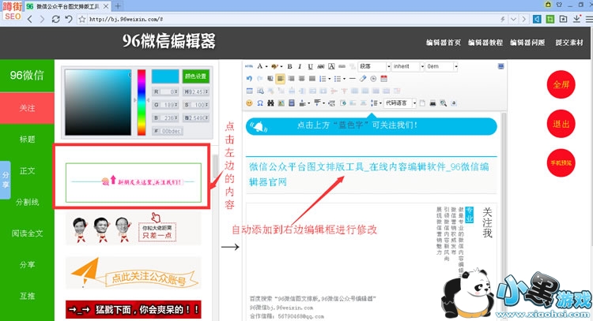
Task: Open the 提交素材 header link
Action: pos(569,43)
